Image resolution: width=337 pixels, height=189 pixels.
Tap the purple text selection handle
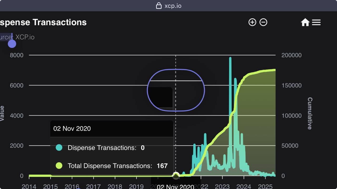pos(12,44)
